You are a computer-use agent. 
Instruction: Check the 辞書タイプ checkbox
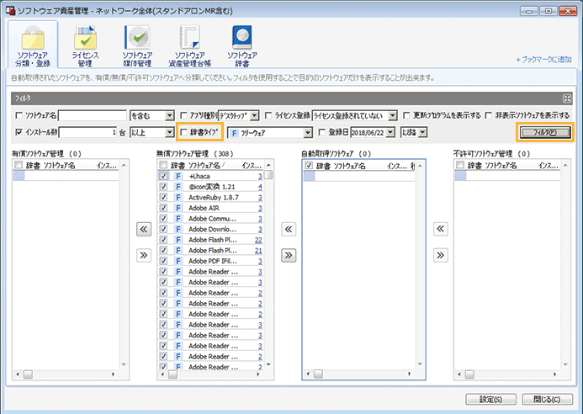(x=183, y=132)
